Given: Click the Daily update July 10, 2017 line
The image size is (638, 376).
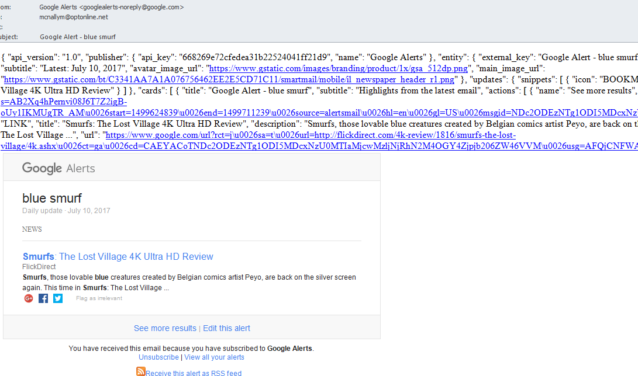Looking at the screenshot, I should coord(66,211).
